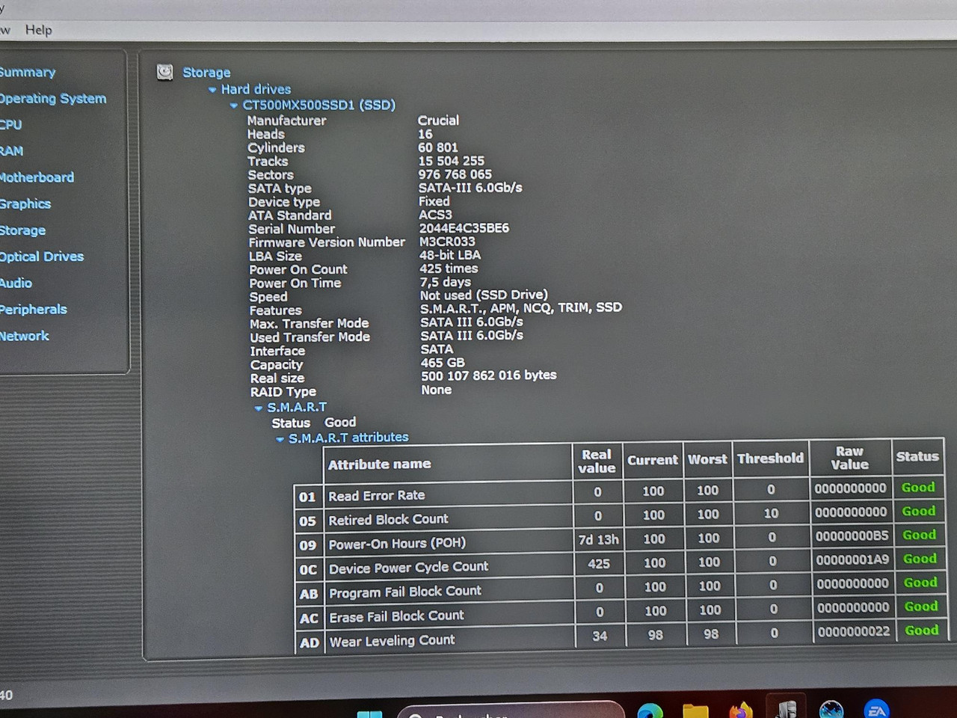
Task: Click the Power On Count value 425 times
Action: point(449,269)
